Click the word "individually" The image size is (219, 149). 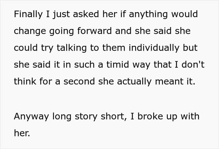pyautogui.click(x=154, y=48)
